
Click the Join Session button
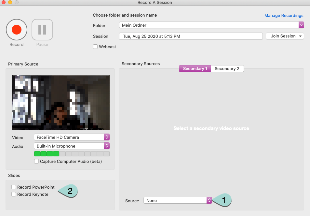(285, 36)
